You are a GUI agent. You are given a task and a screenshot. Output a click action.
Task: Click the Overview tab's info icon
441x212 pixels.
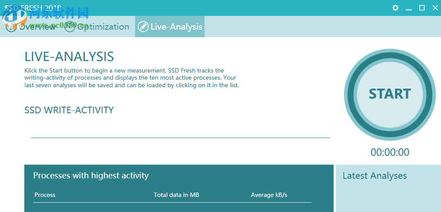[x=11, y=27]
